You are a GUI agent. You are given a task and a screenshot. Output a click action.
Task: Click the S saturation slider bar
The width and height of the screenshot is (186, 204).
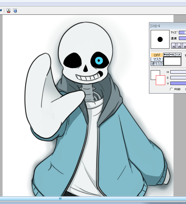click(178, 78)
